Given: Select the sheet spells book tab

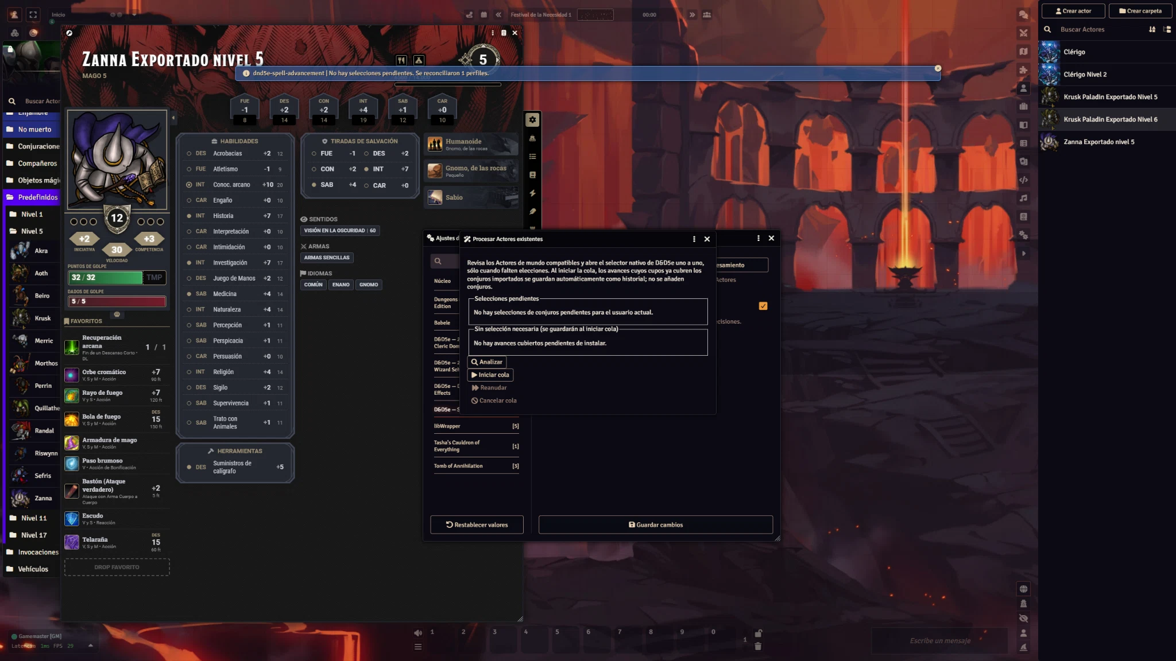Looking at the screenshot, I should pyautogui.click(x=532, y=175).
